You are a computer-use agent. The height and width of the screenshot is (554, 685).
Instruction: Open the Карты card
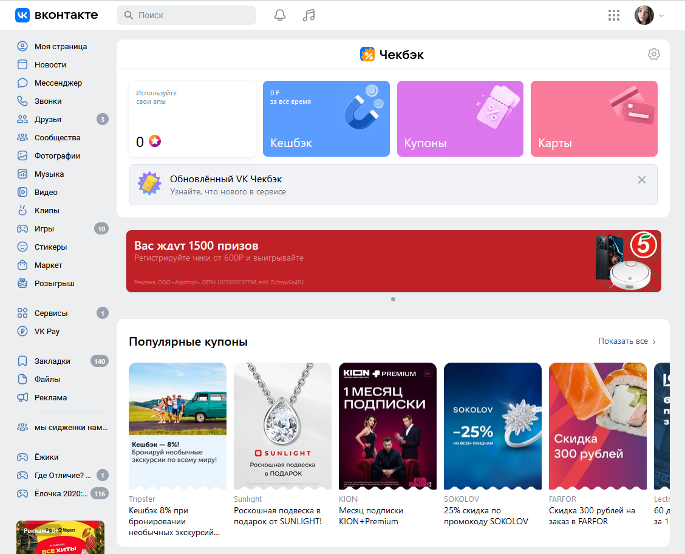point(594,118)
